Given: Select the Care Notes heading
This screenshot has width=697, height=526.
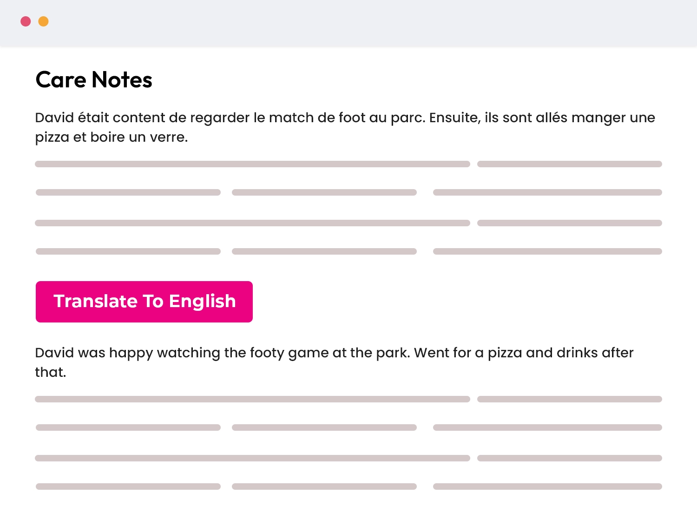Looking at the screenshot, I should point(93,79).
